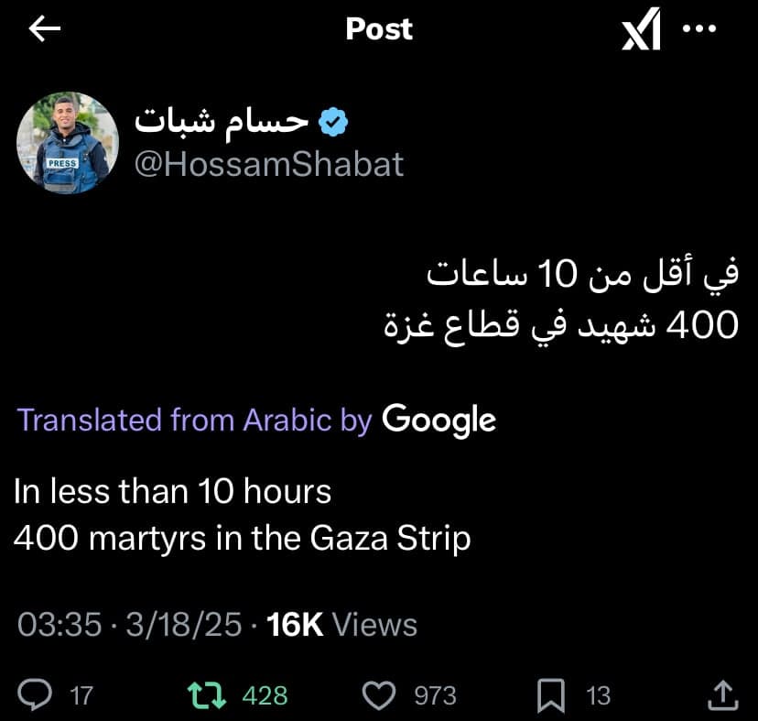Tap the author's profile picture
Viewport: 758px width, 721px height.
coord(68,143)
